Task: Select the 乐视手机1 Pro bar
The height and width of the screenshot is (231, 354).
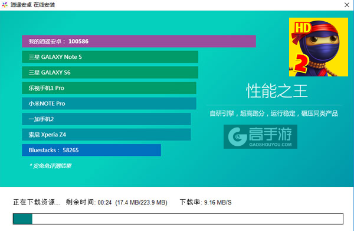Action: pos(109,88)
